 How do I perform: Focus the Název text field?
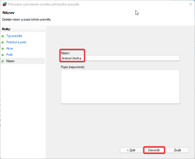coord(120,58)
